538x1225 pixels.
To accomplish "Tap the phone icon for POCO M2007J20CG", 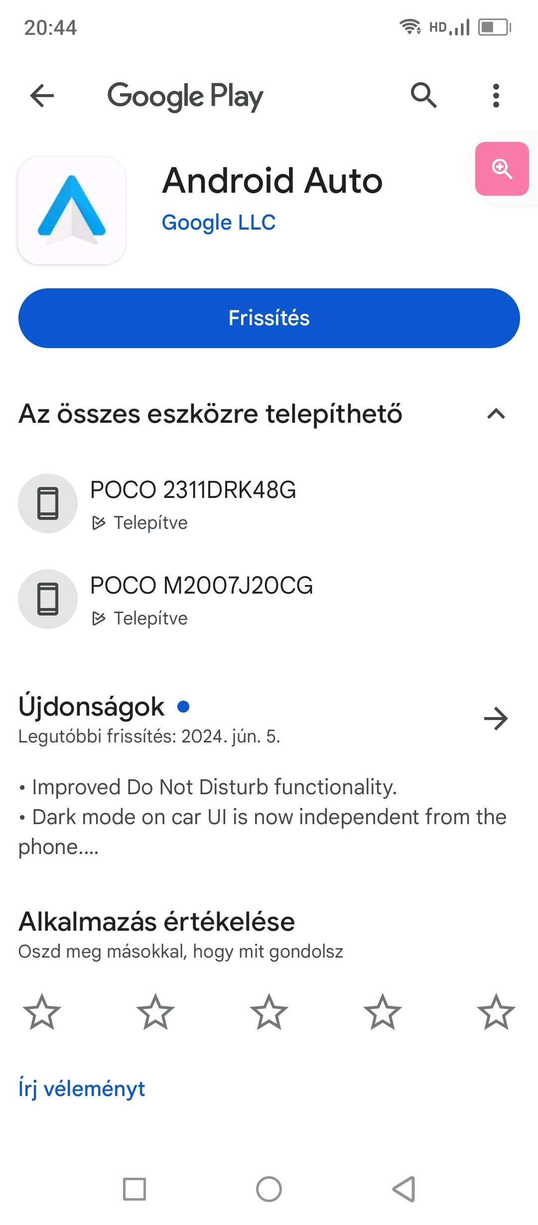I will pos(48,599).
